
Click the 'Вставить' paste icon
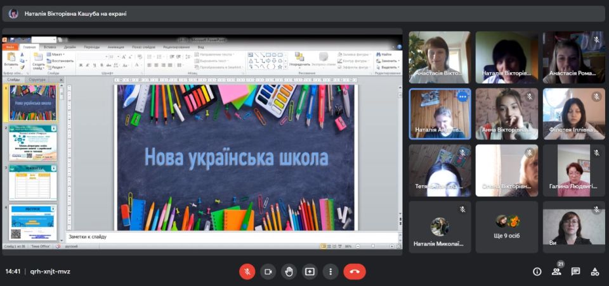[x=11, y=59]
